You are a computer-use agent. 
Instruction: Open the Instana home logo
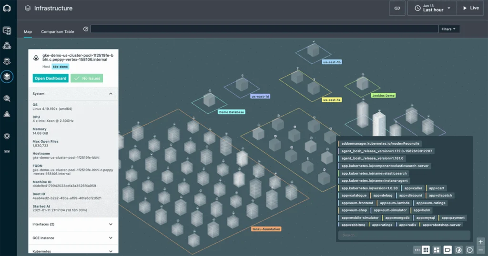point(7,9)
